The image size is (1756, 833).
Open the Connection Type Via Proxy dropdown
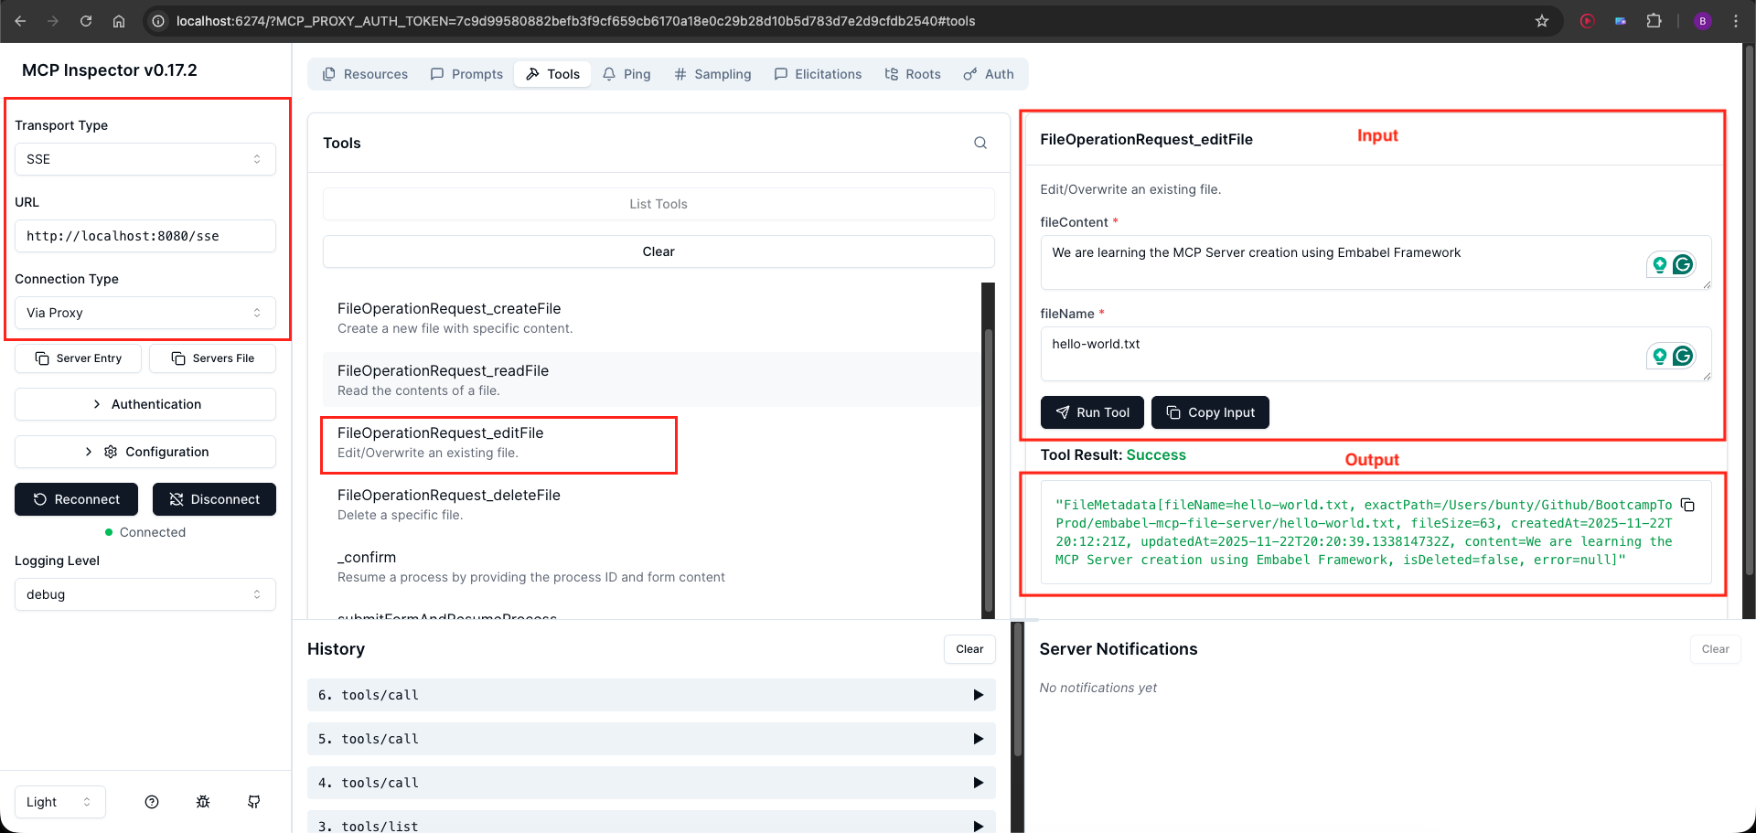coord(145,313)
